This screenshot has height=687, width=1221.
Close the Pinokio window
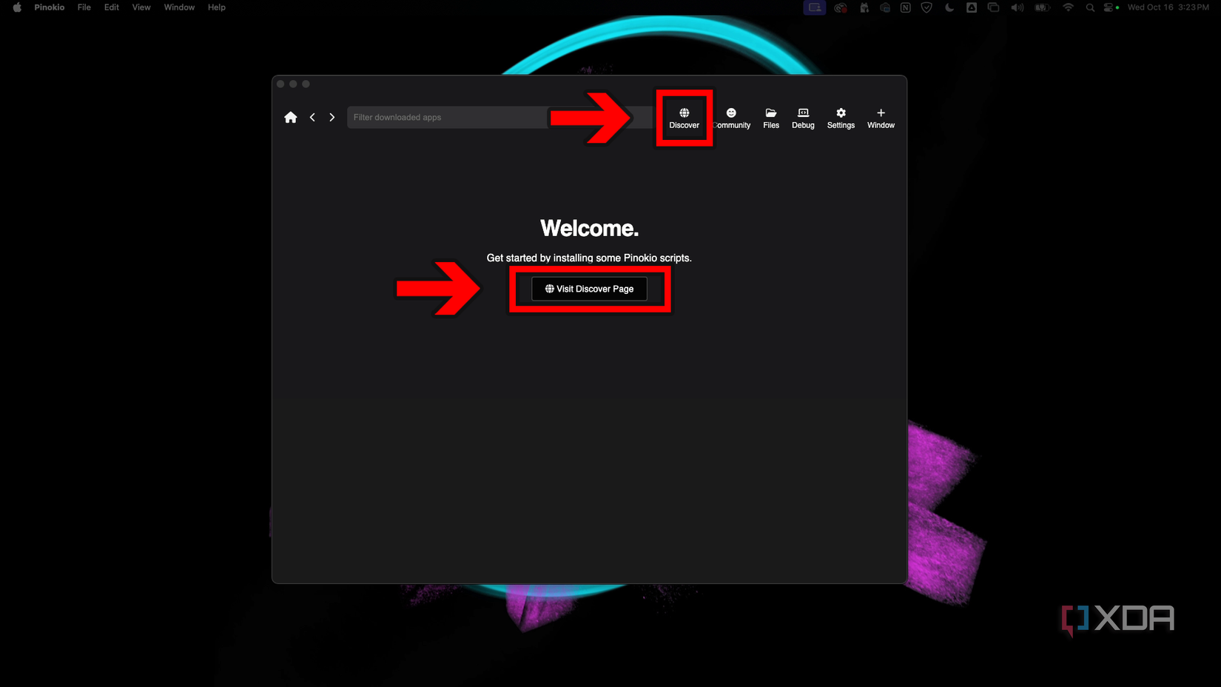[x=280, y=84]
